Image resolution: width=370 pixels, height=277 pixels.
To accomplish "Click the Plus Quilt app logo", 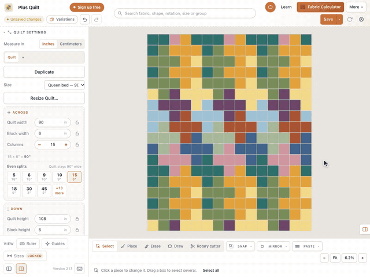I will tap(9, 8).
